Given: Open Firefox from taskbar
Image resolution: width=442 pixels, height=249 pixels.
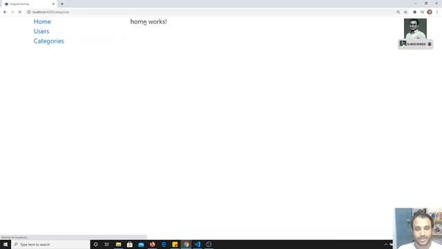Looking at the screenshot, I should [152, 244].
